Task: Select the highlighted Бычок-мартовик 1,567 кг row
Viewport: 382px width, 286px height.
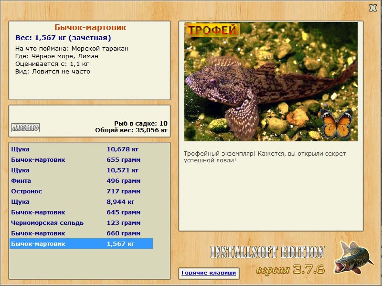Action: pos(81,244)
